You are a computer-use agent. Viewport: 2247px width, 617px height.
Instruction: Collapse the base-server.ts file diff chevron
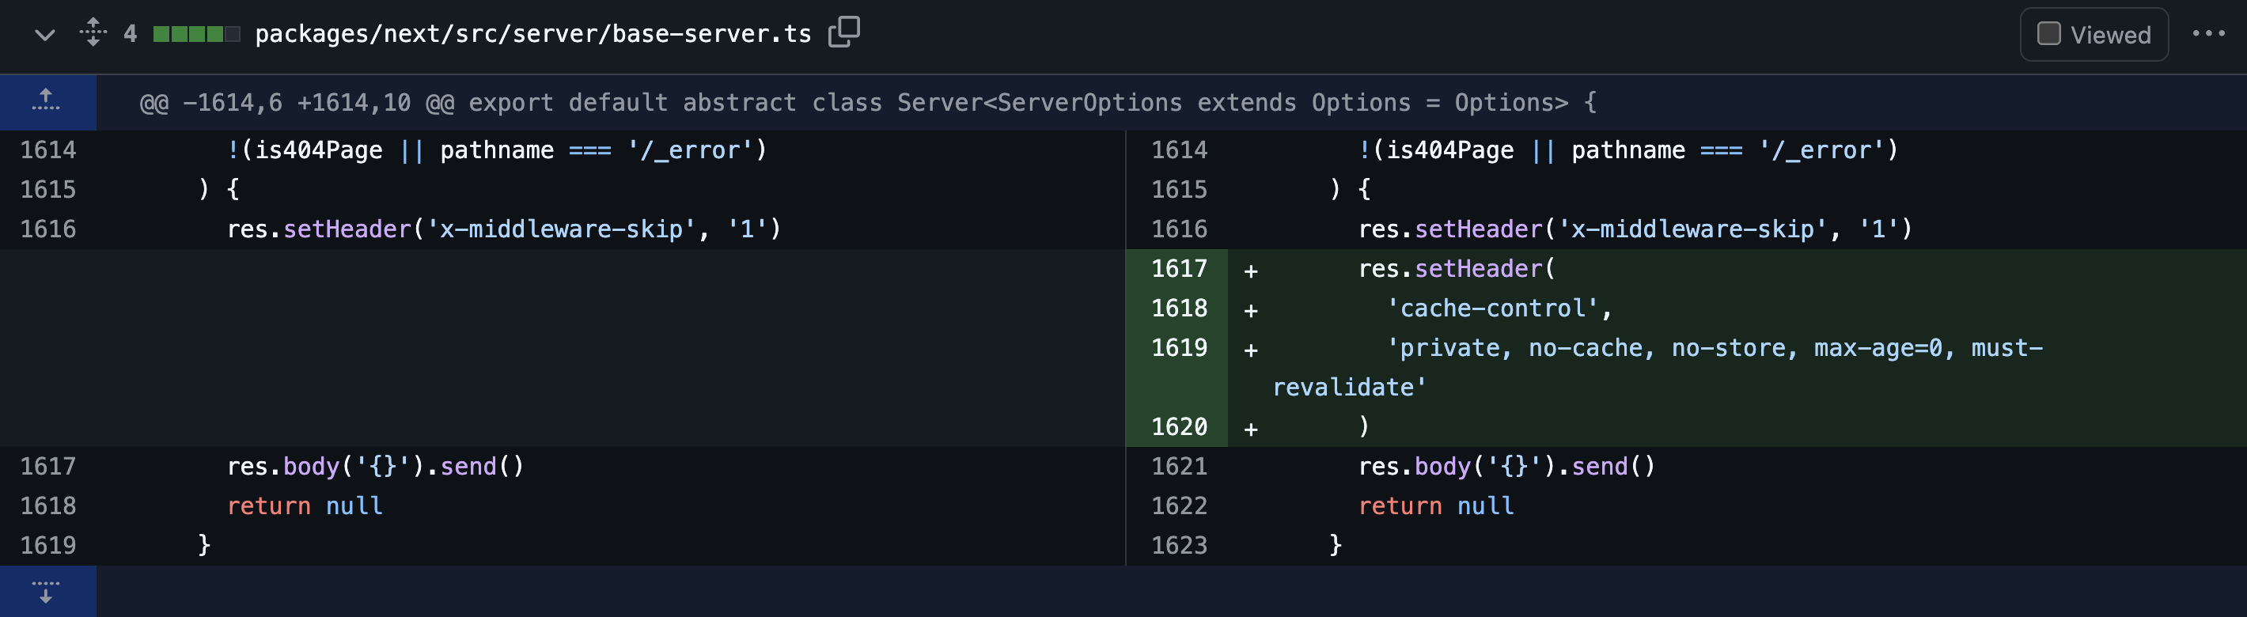[x=44, y=35]
